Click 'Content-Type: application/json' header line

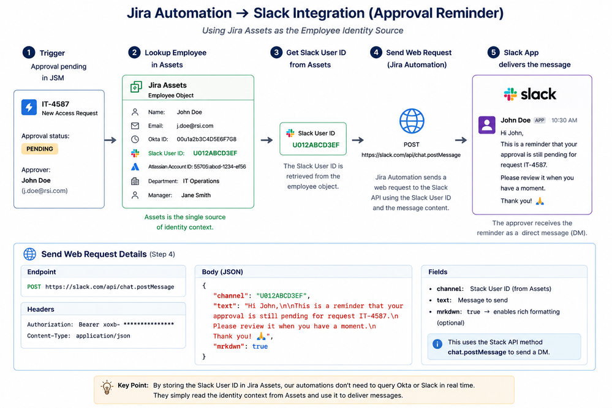[x=78, y=336]
